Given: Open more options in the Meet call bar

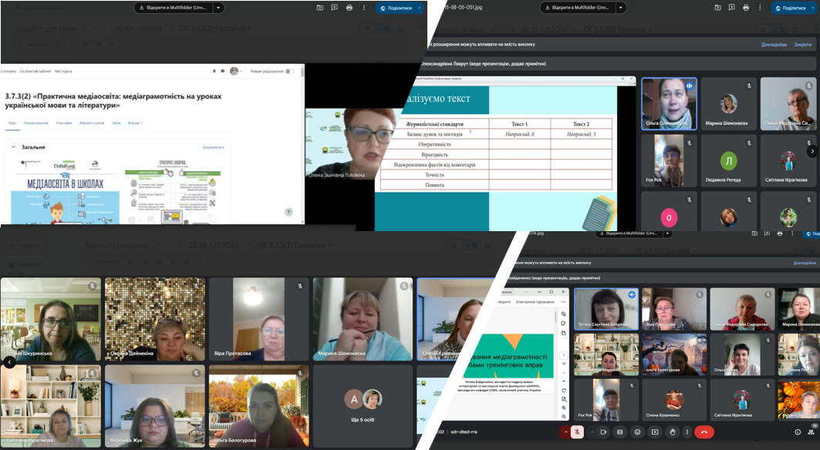Looking at the screenshot, I should 687,432.
